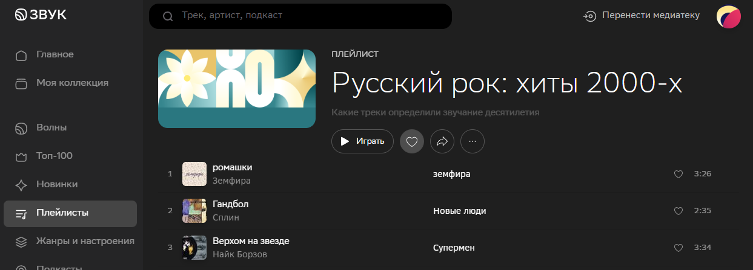Click the waves icon beside Волны

point(21,128)
